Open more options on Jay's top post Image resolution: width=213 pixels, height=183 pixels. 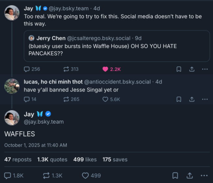tap(205, 69)
